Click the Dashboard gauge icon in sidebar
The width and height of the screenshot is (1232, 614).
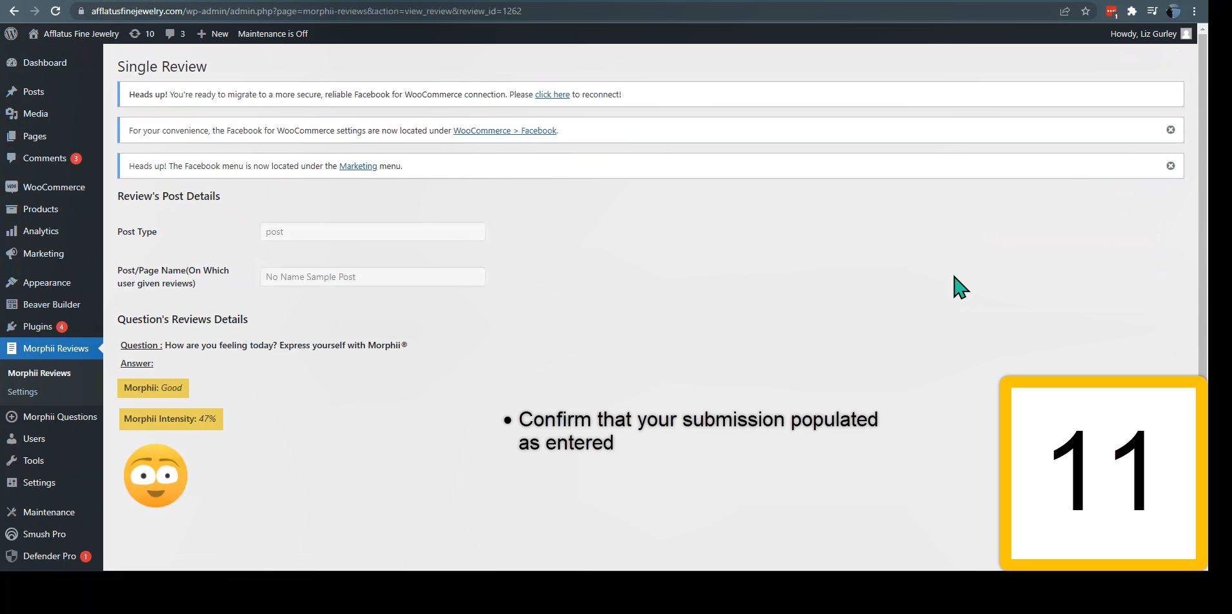[x=12, y=63]
